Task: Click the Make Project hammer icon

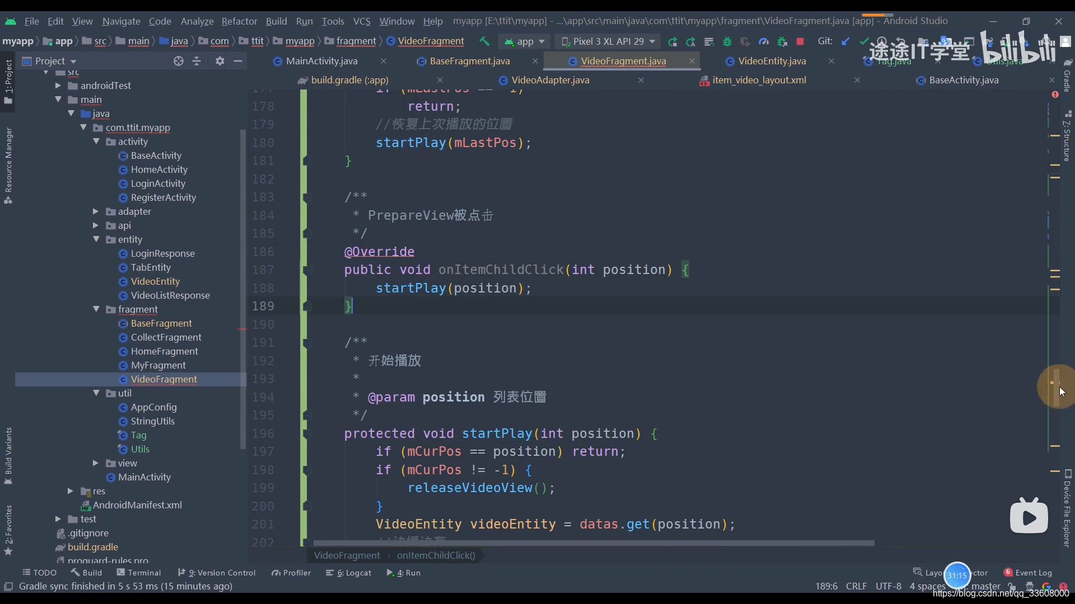Action: coord(484,41)
